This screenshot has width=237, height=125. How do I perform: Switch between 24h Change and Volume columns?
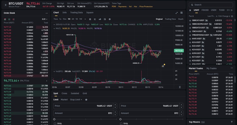(x=232, y=16)
